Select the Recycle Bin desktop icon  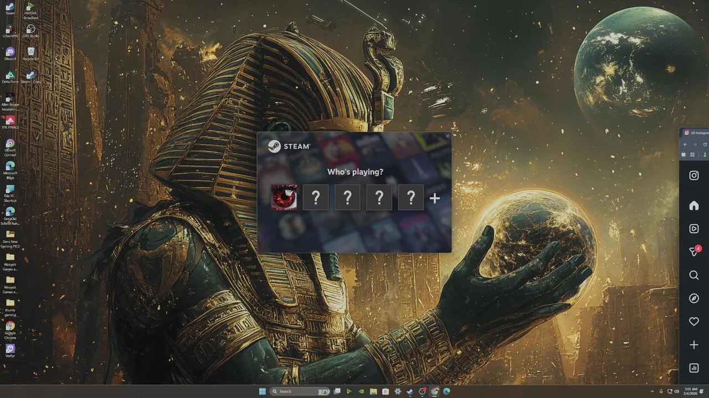pos(31,54)
